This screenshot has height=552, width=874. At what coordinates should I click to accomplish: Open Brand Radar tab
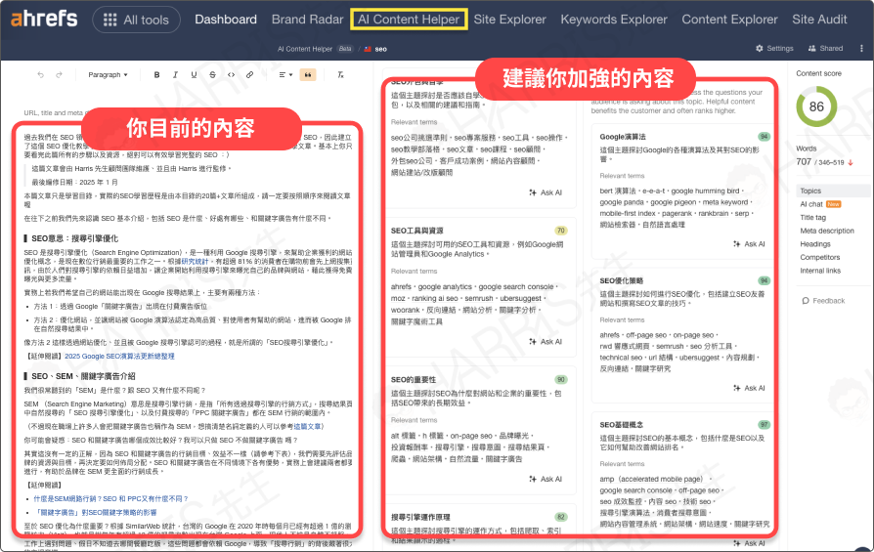(308, 20)
